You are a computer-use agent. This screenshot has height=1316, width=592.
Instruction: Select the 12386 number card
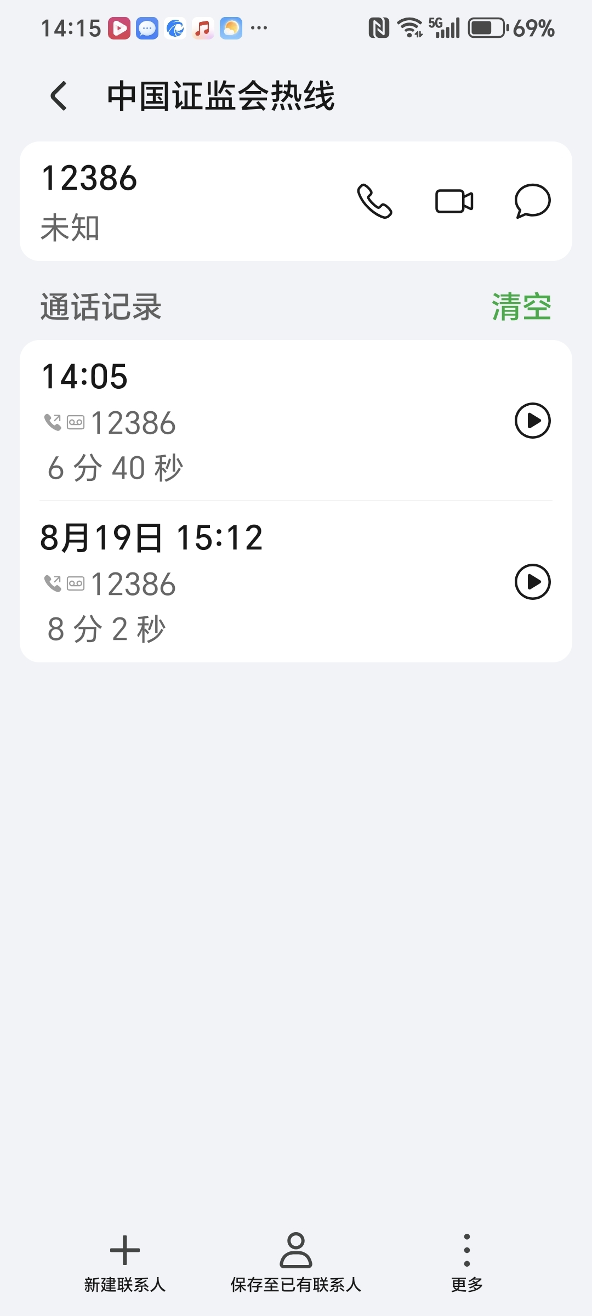coord(296,201)
